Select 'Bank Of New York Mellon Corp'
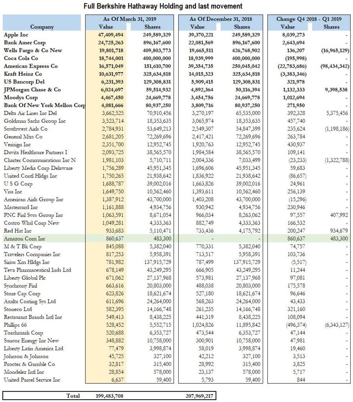This screenshot has height=402, width=353. [x=45, y=105]
